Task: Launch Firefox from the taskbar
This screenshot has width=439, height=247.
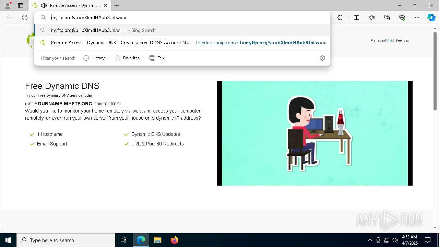Action: point(175,240)
